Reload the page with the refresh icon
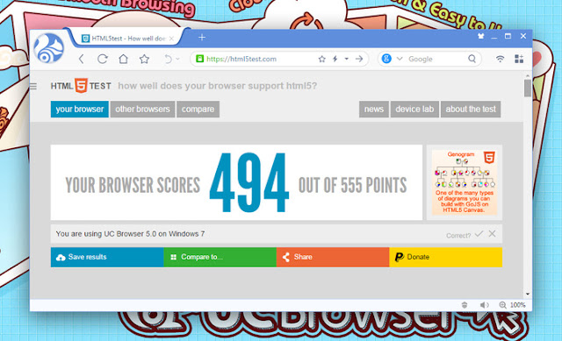 (103, 59)
